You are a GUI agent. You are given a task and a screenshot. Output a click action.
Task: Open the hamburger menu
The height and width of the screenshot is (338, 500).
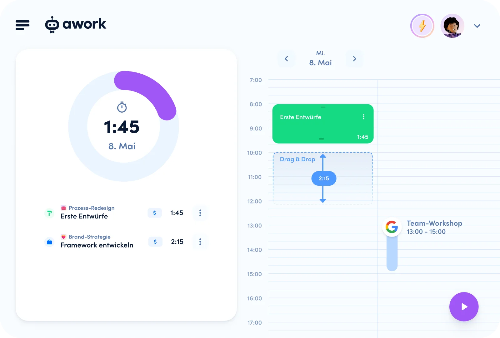[x=22, y=25]
